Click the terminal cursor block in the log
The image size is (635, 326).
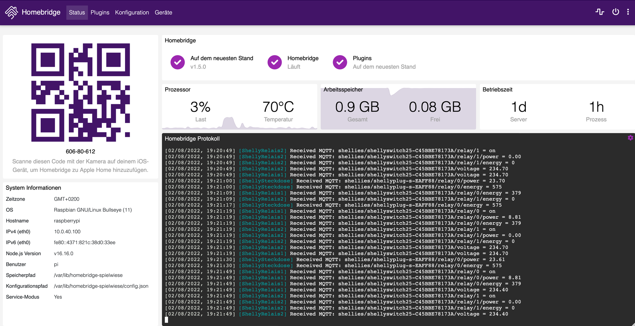166,320
